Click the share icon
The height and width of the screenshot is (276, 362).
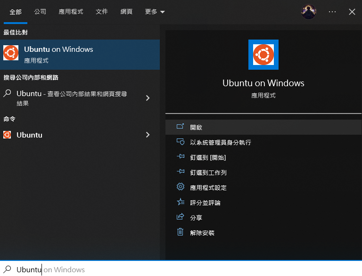tap(181, 217)
